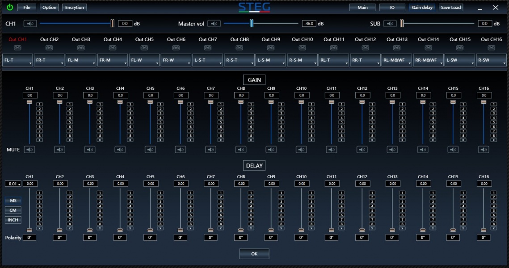Select INCH delay unit
Screen dimensions: 509x268
click(x=13, y=220)
